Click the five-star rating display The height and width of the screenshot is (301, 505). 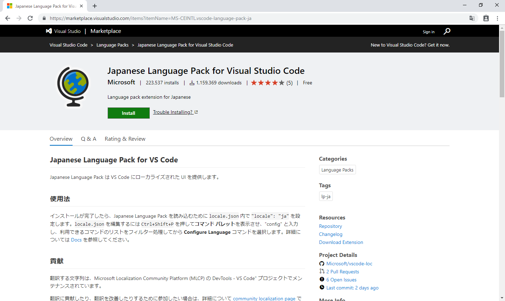pos(268,83)
